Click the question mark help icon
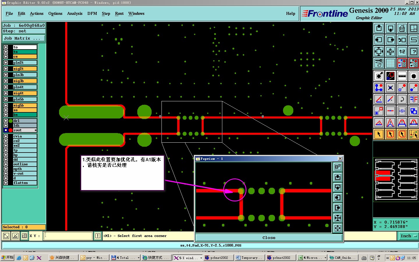419x262 pixels. 413,52
